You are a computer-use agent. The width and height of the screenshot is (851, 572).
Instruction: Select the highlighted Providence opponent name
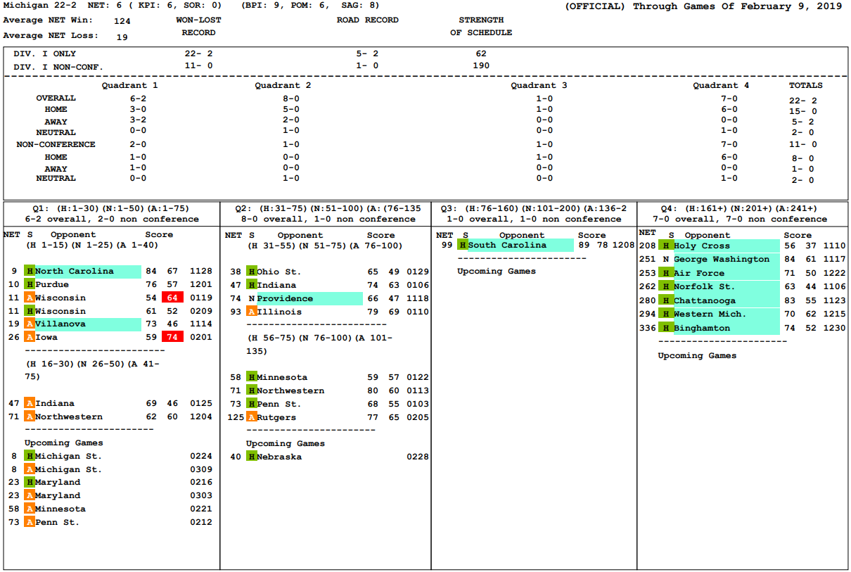pos(285,298)
